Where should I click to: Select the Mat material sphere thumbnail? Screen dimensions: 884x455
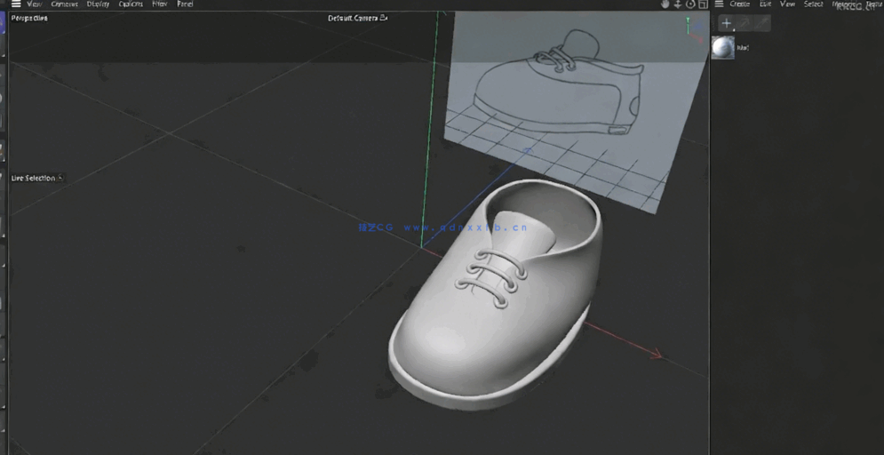(723, 48)
